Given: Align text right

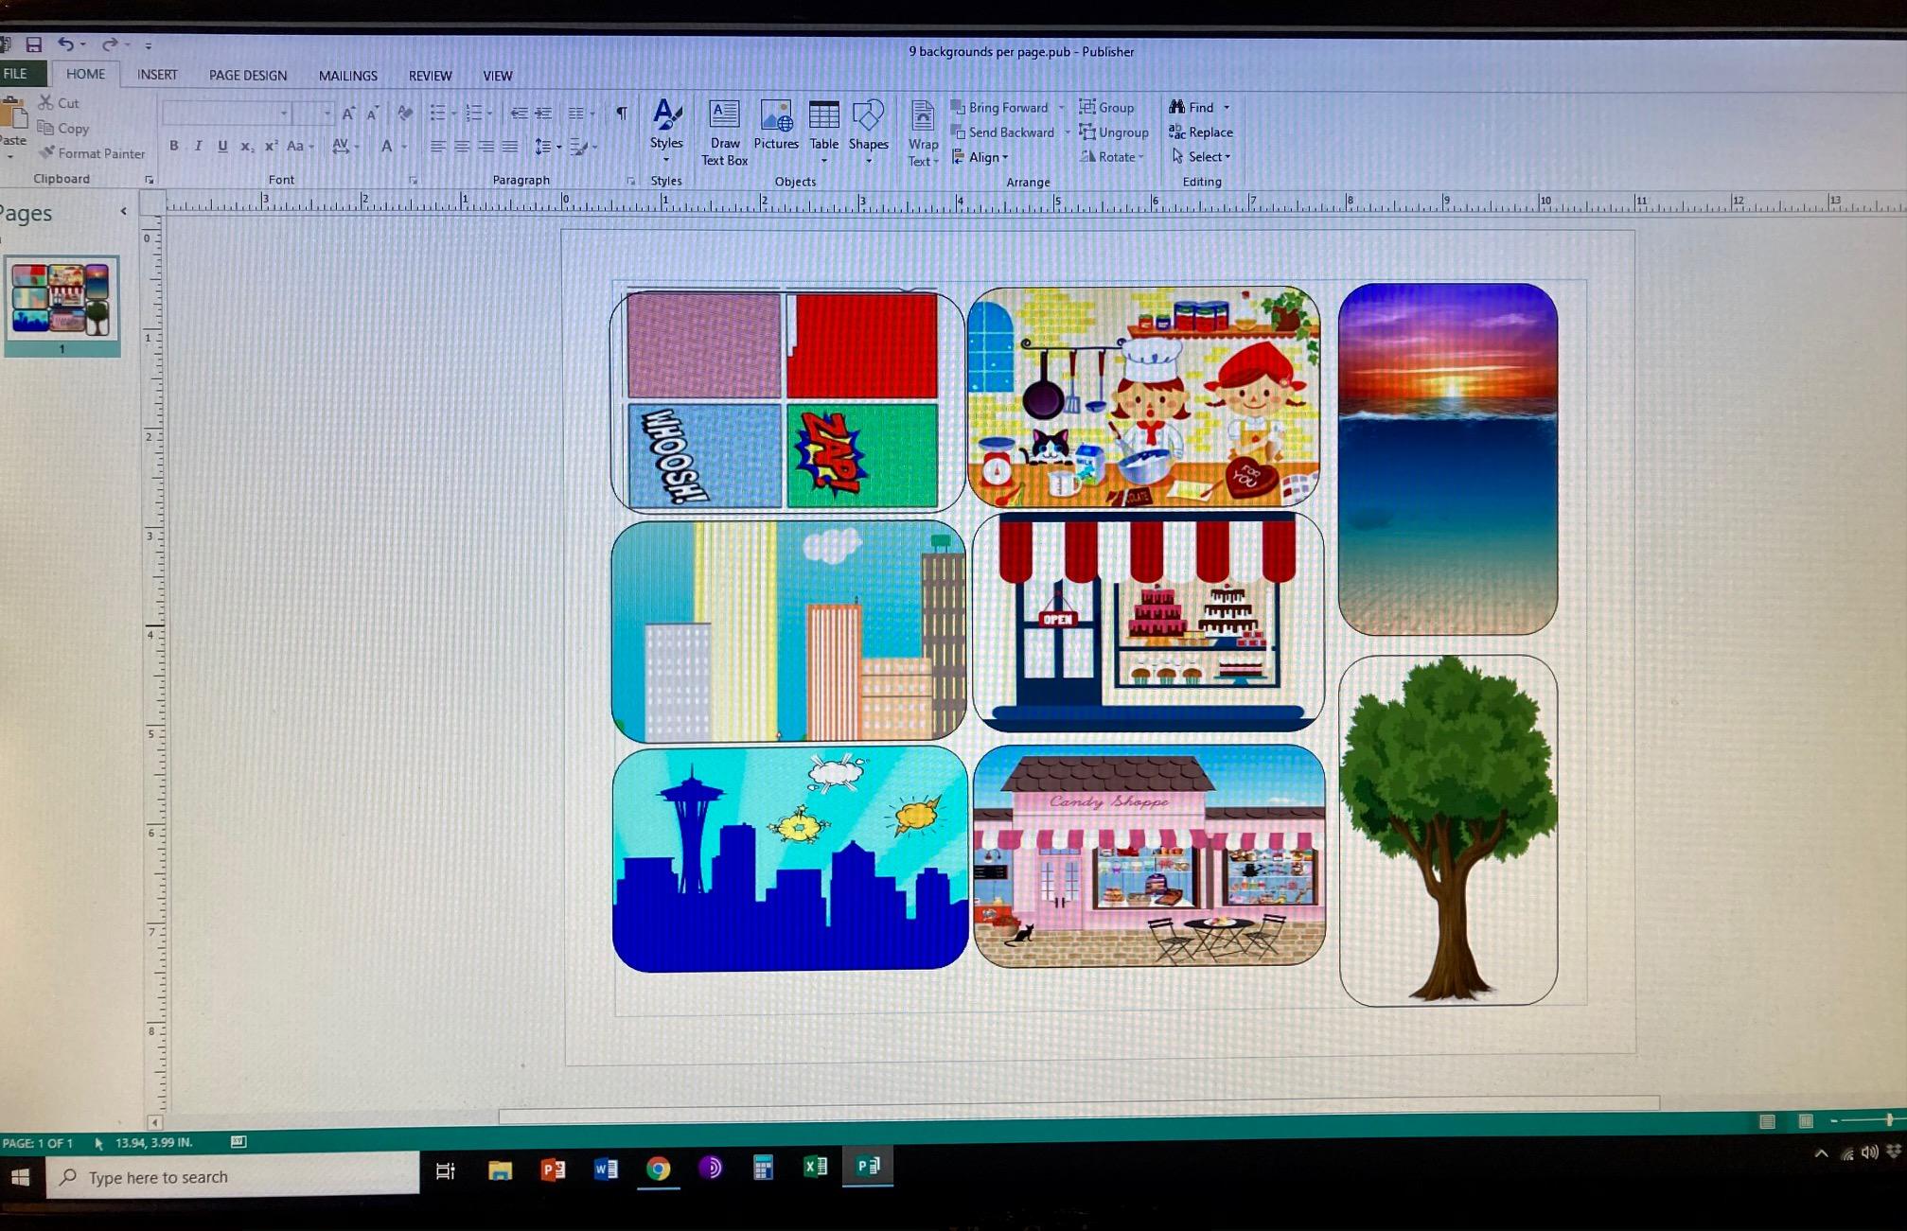Looking at the screenshot, I should (x=486, y=146).
